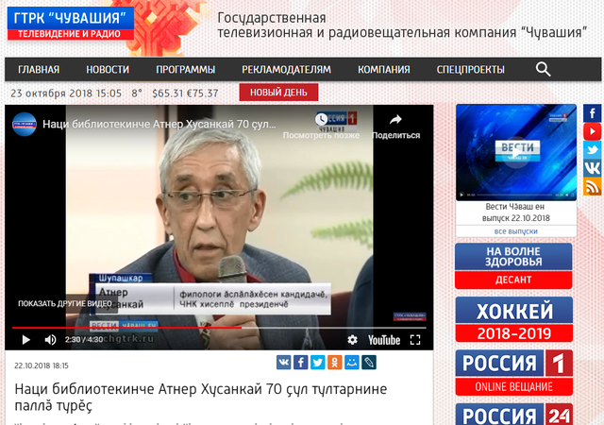
Task: Share article via Facebook button
Action: pos(300,363)
